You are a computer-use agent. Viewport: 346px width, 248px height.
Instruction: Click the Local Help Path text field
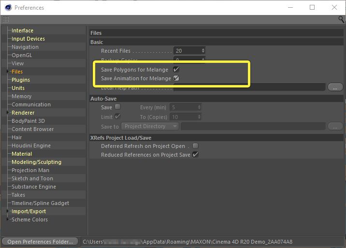[249, 87]
